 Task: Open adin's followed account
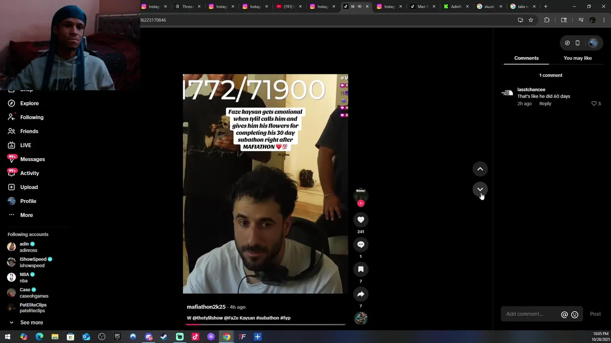29,247
